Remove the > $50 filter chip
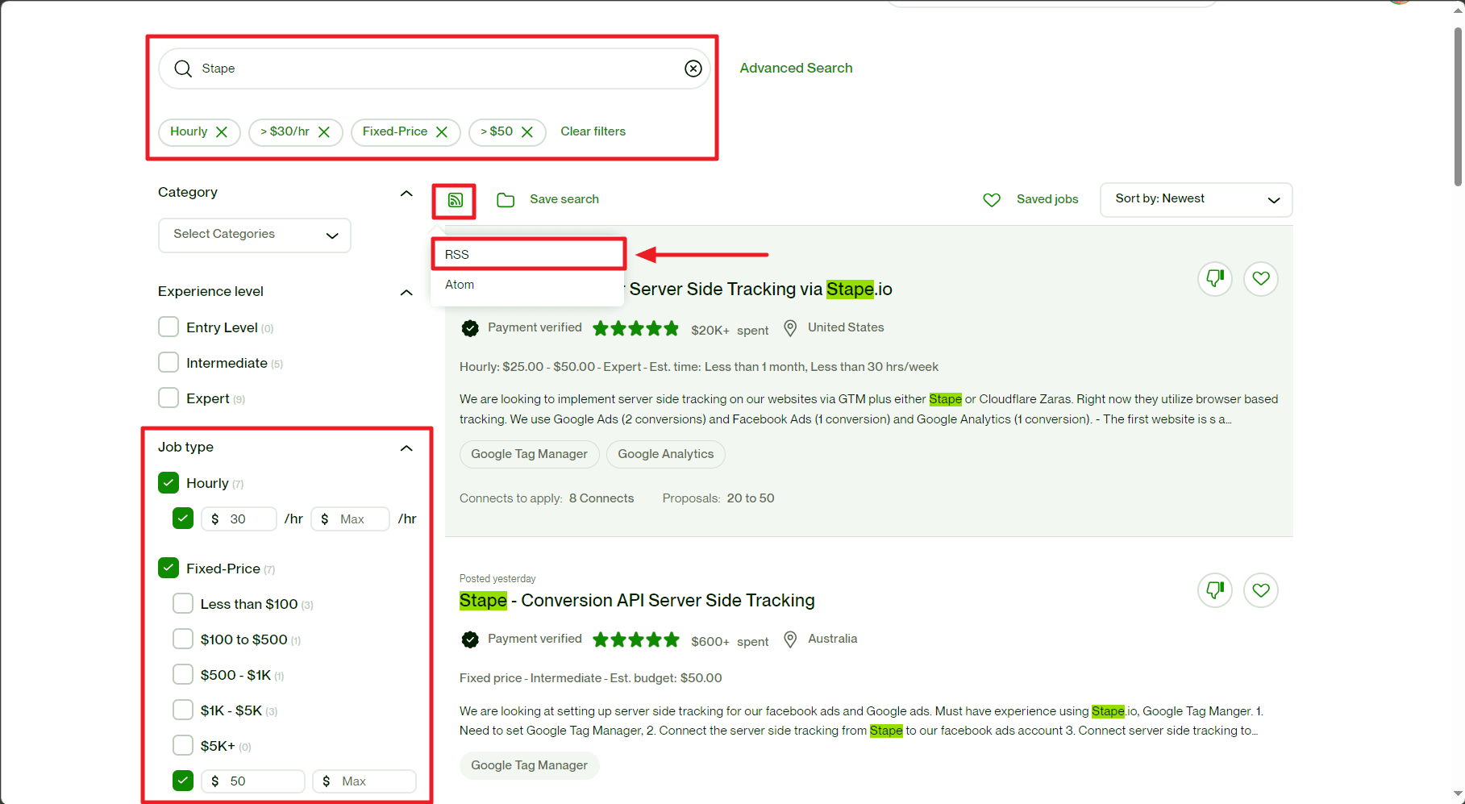The width and height of the screenshot is (1465, 804). [527, 131]
